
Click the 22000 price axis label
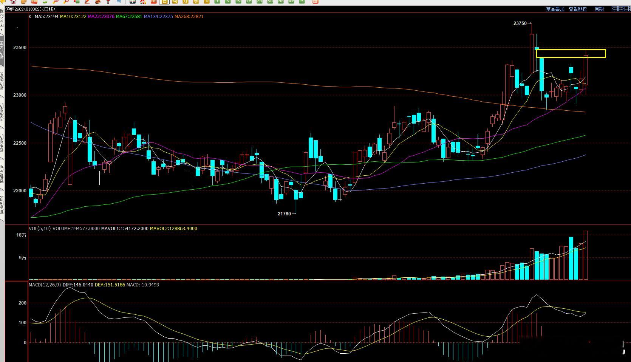point(20,191)
